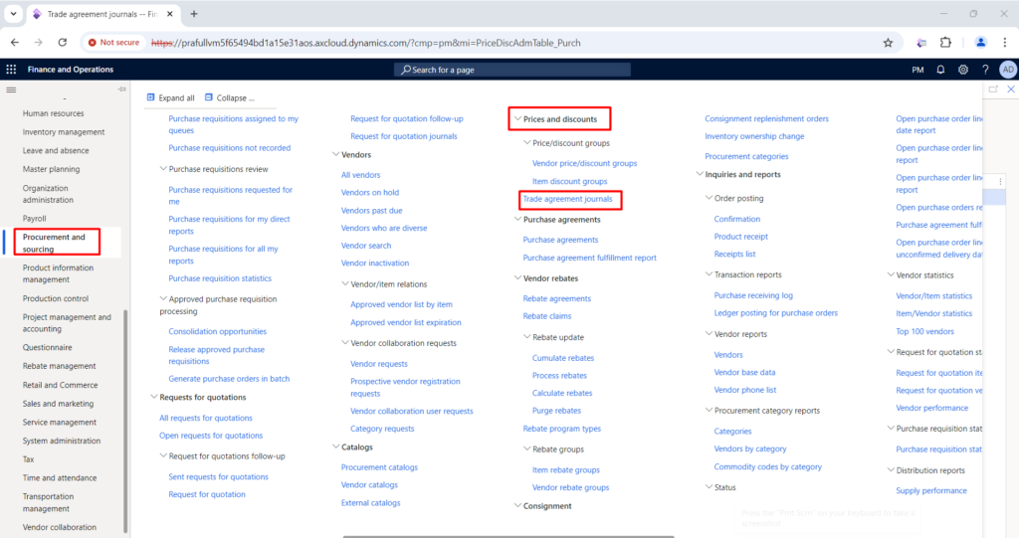The image size is (1019, 538).
Task: Open Procurement catalogs link
Action: pyautogui.click(x=379, y=467)
